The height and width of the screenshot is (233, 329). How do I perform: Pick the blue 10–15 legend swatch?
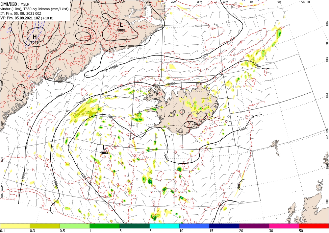pyautogui.click(x=194, y=226)
